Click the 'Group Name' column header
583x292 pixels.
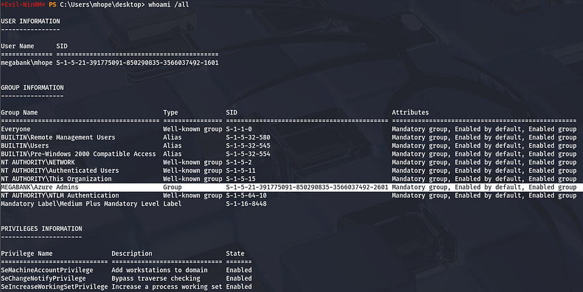(x=19, y=113)
